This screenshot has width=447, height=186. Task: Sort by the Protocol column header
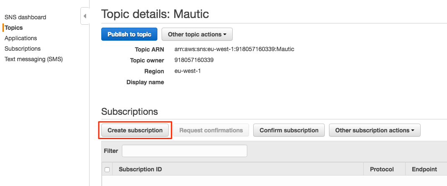(382, 169)
